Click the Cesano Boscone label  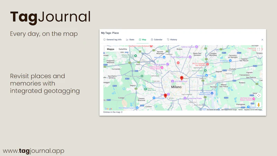tap(142, 99)
